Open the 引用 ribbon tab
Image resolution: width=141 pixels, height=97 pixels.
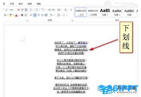(x=12, y=4)
